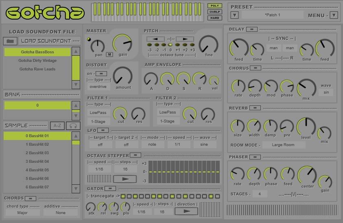Click the A-Z sample sort button
Screen dimensions: 343x223
pyautogui.click(x=57, y=126)
